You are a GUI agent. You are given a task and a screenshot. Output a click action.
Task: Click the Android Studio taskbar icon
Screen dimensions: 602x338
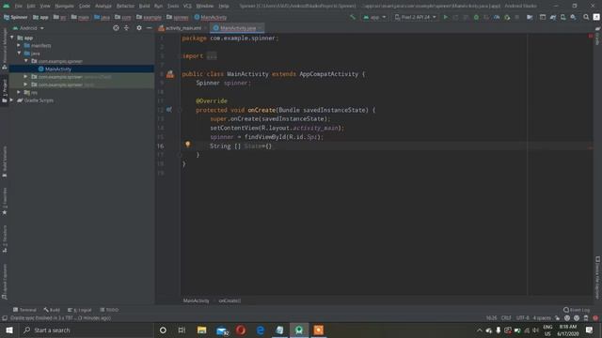[299, 330]
